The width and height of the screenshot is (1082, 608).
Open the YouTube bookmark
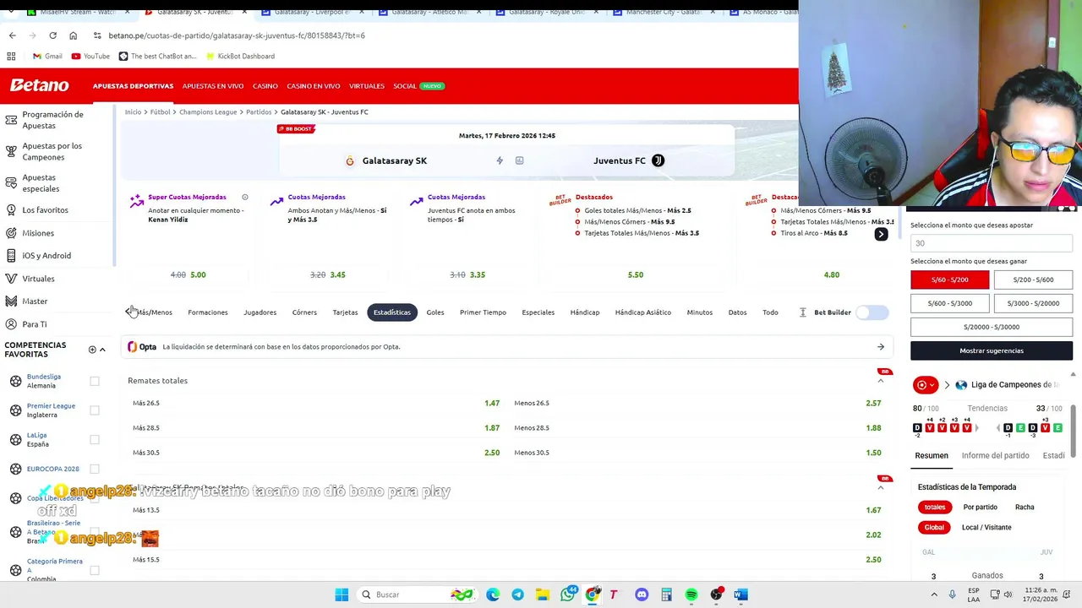(90, 56)
